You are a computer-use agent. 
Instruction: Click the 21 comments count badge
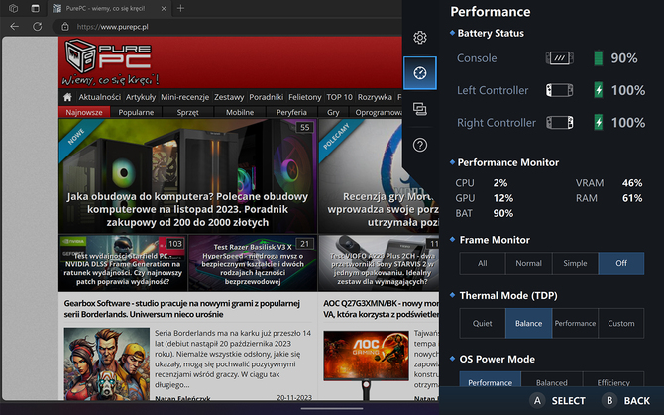(x=305, y=244)
